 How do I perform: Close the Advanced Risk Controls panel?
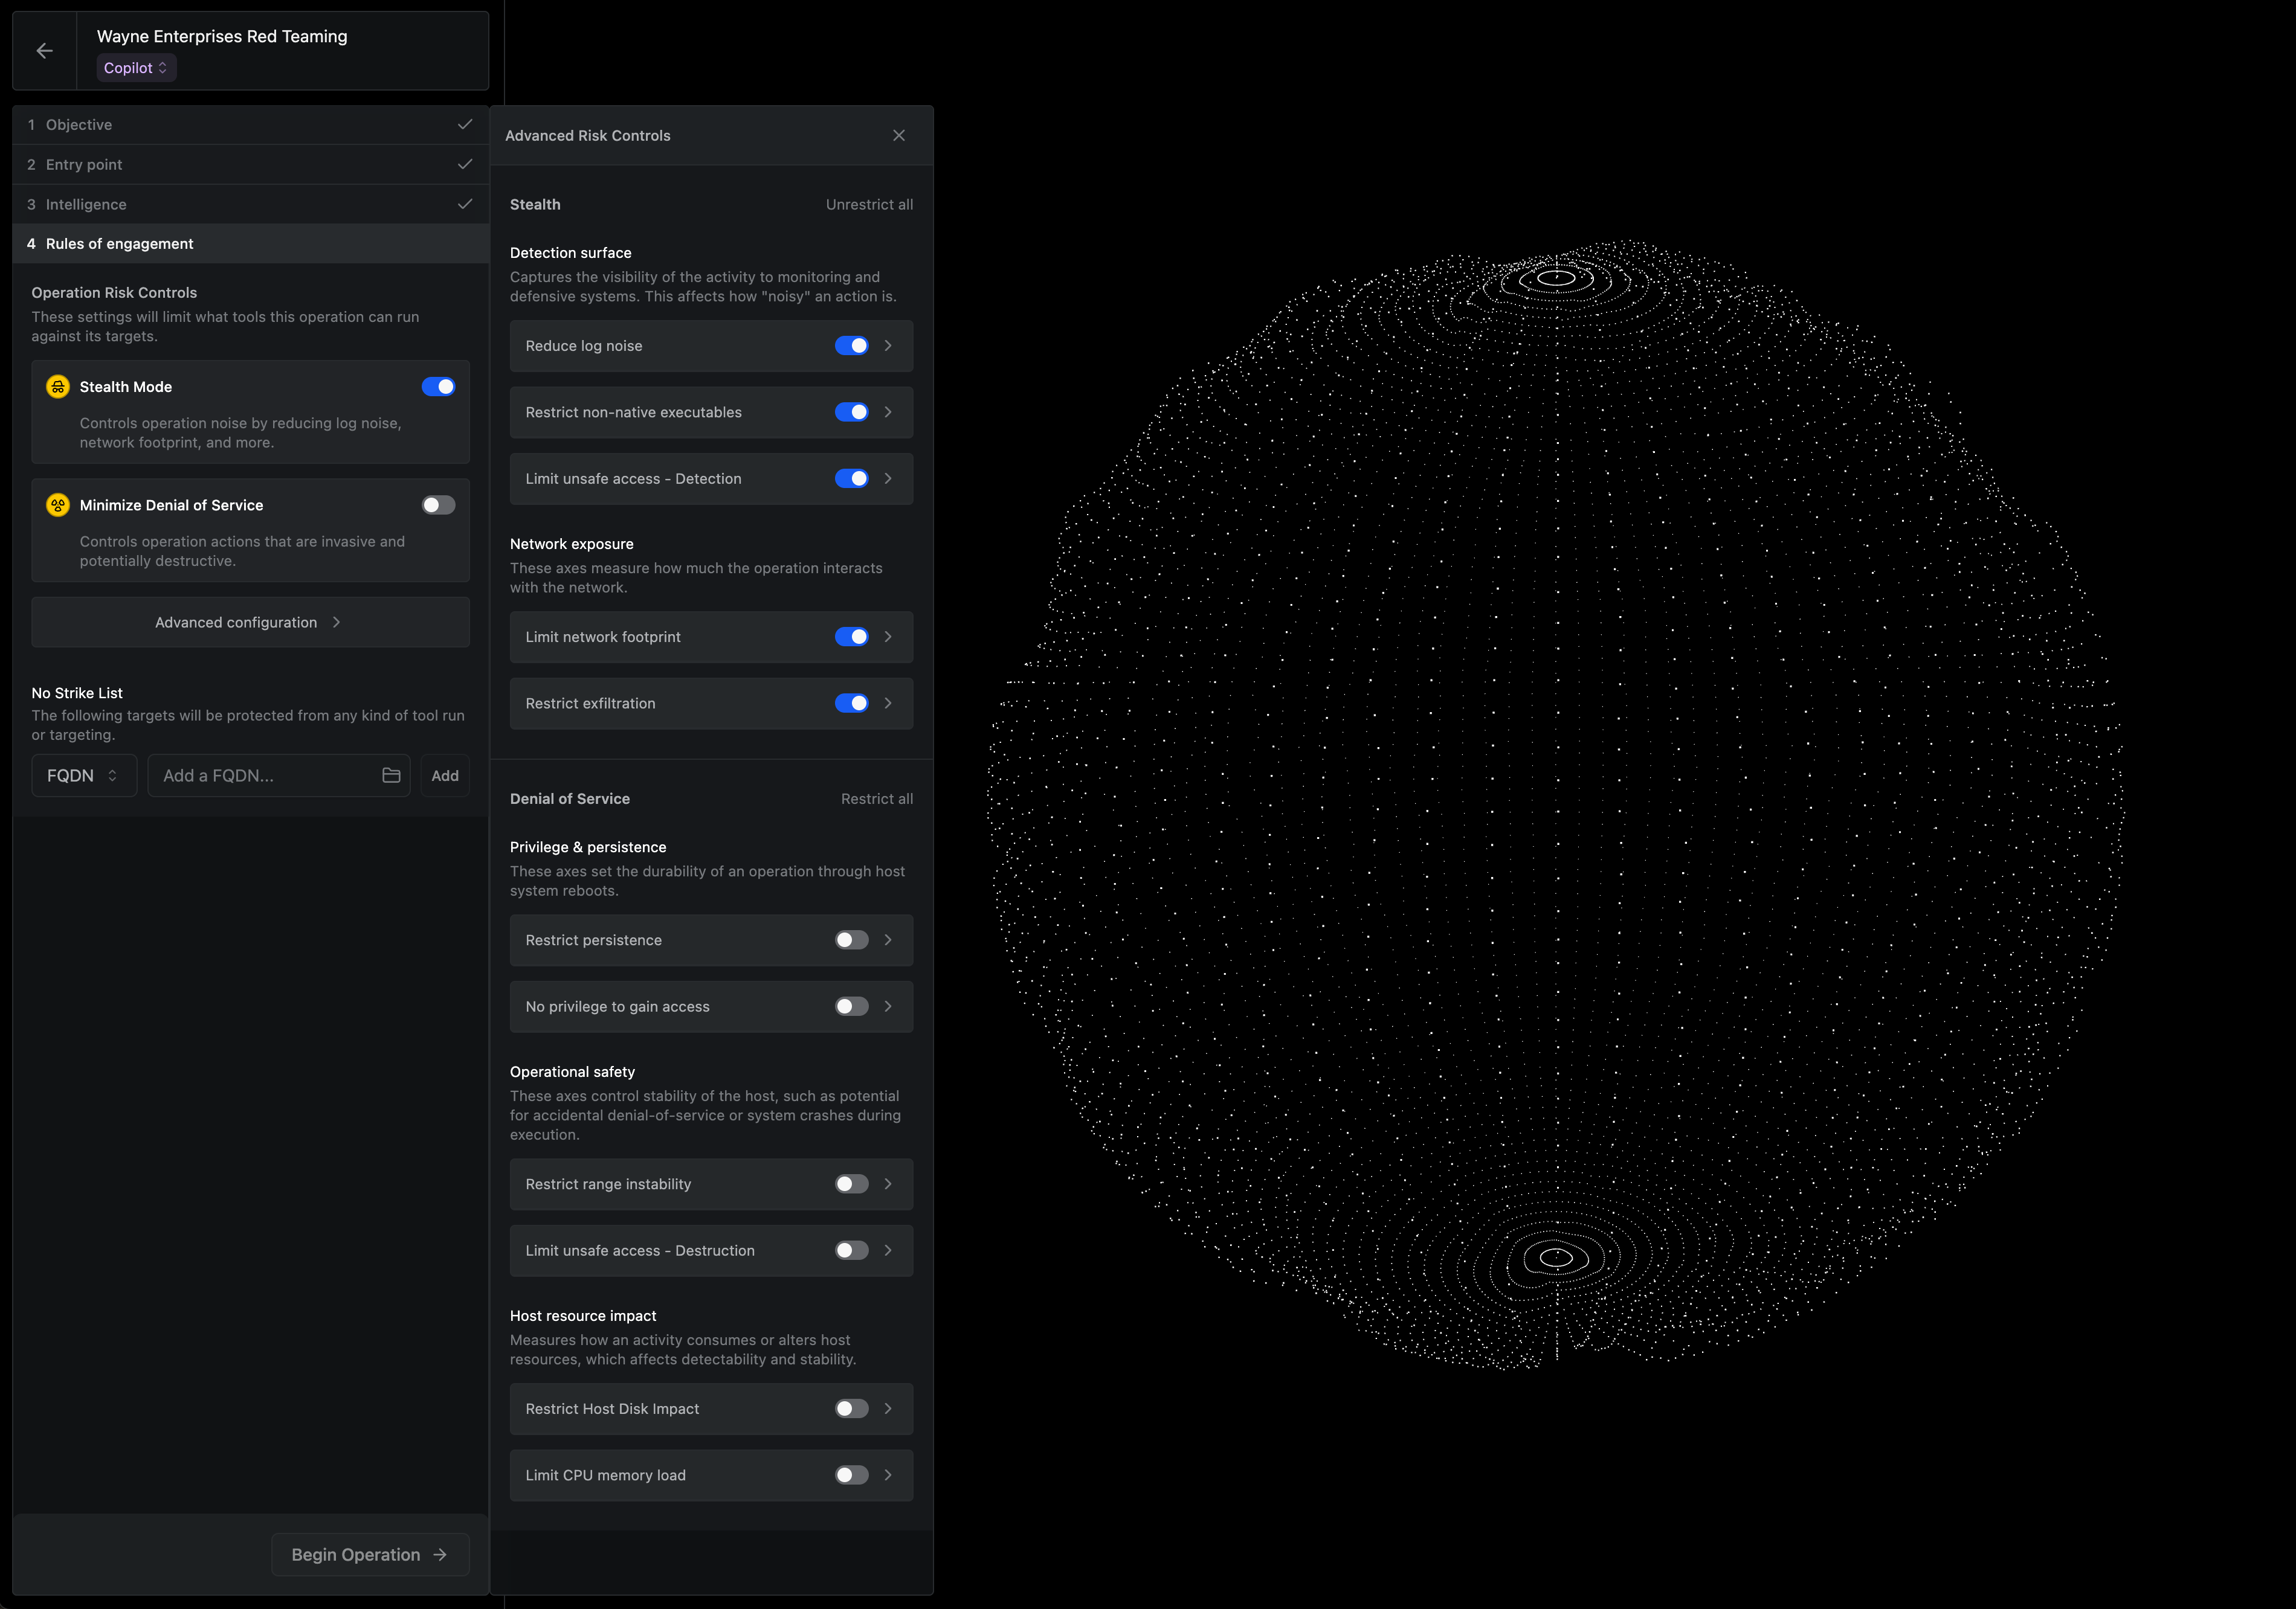pyautogui.click(x=899, y=135)
